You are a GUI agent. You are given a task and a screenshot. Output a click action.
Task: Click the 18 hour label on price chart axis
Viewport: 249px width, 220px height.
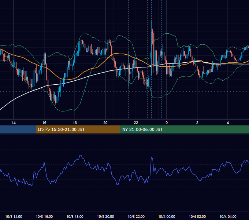[75, 123]
